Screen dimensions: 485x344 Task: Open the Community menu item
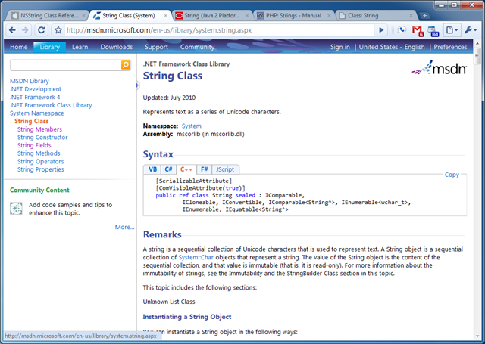[x=197, y=47]
